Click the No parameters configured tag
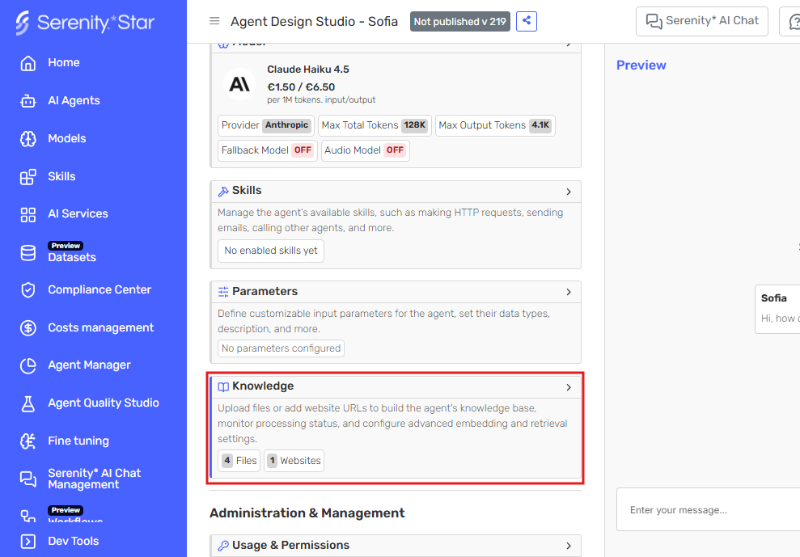The height and width of the screenshot is (557, 800). (x=281, y=348)
